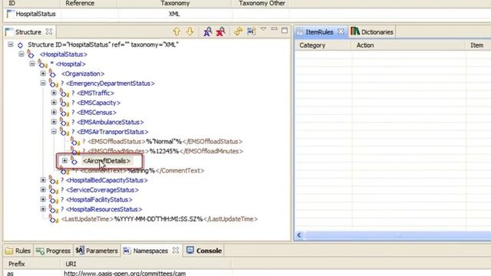Screen dimensions: 491x276
Task: Click the Parameters $A icon
Action: tap(80, 251)
